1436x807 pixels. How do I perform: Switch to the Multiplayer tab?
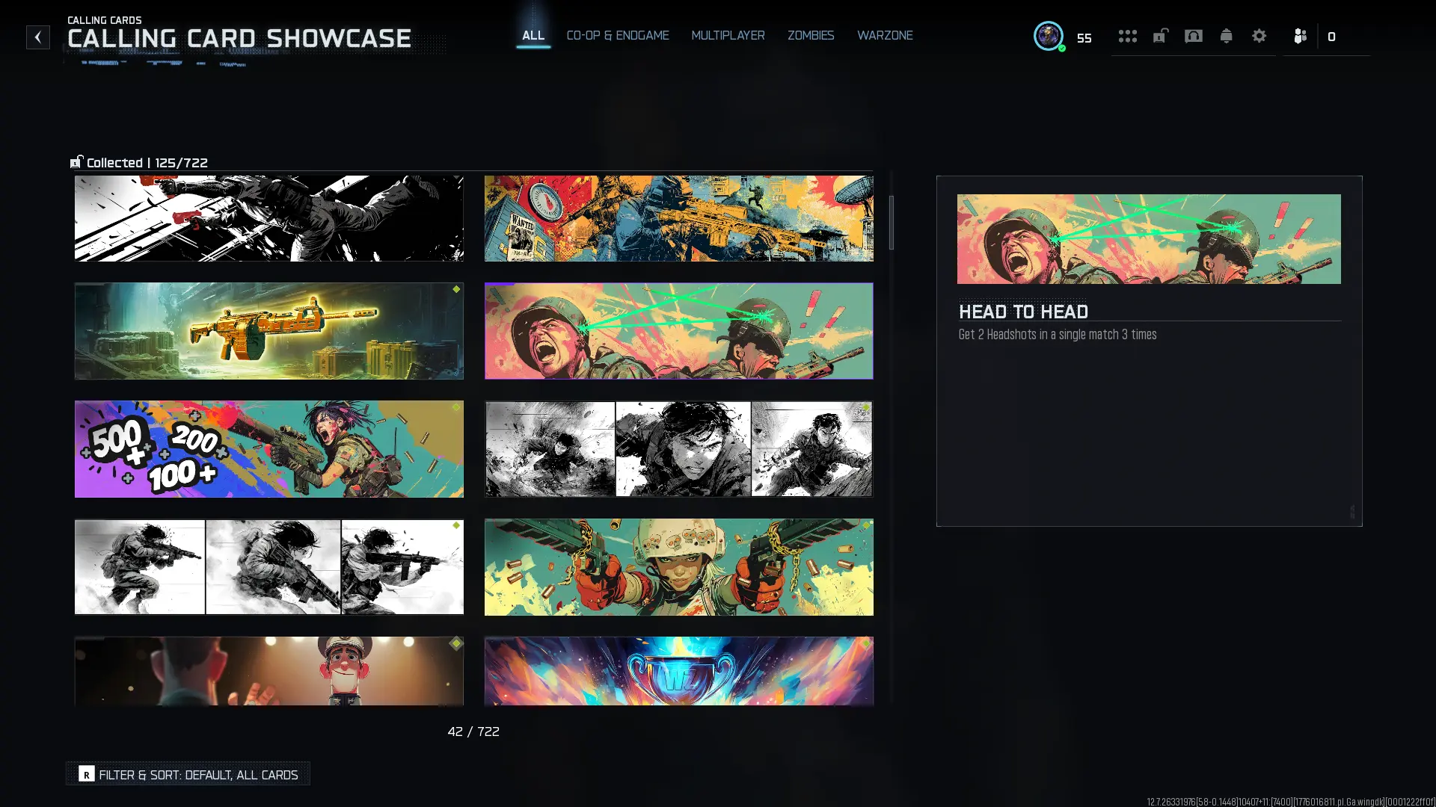coord(728,36)
